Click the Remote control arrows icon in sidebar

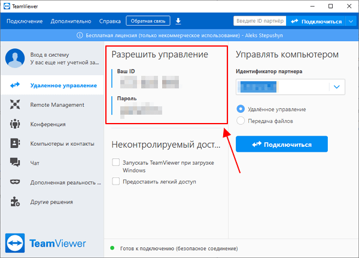[x=15, y=85]
